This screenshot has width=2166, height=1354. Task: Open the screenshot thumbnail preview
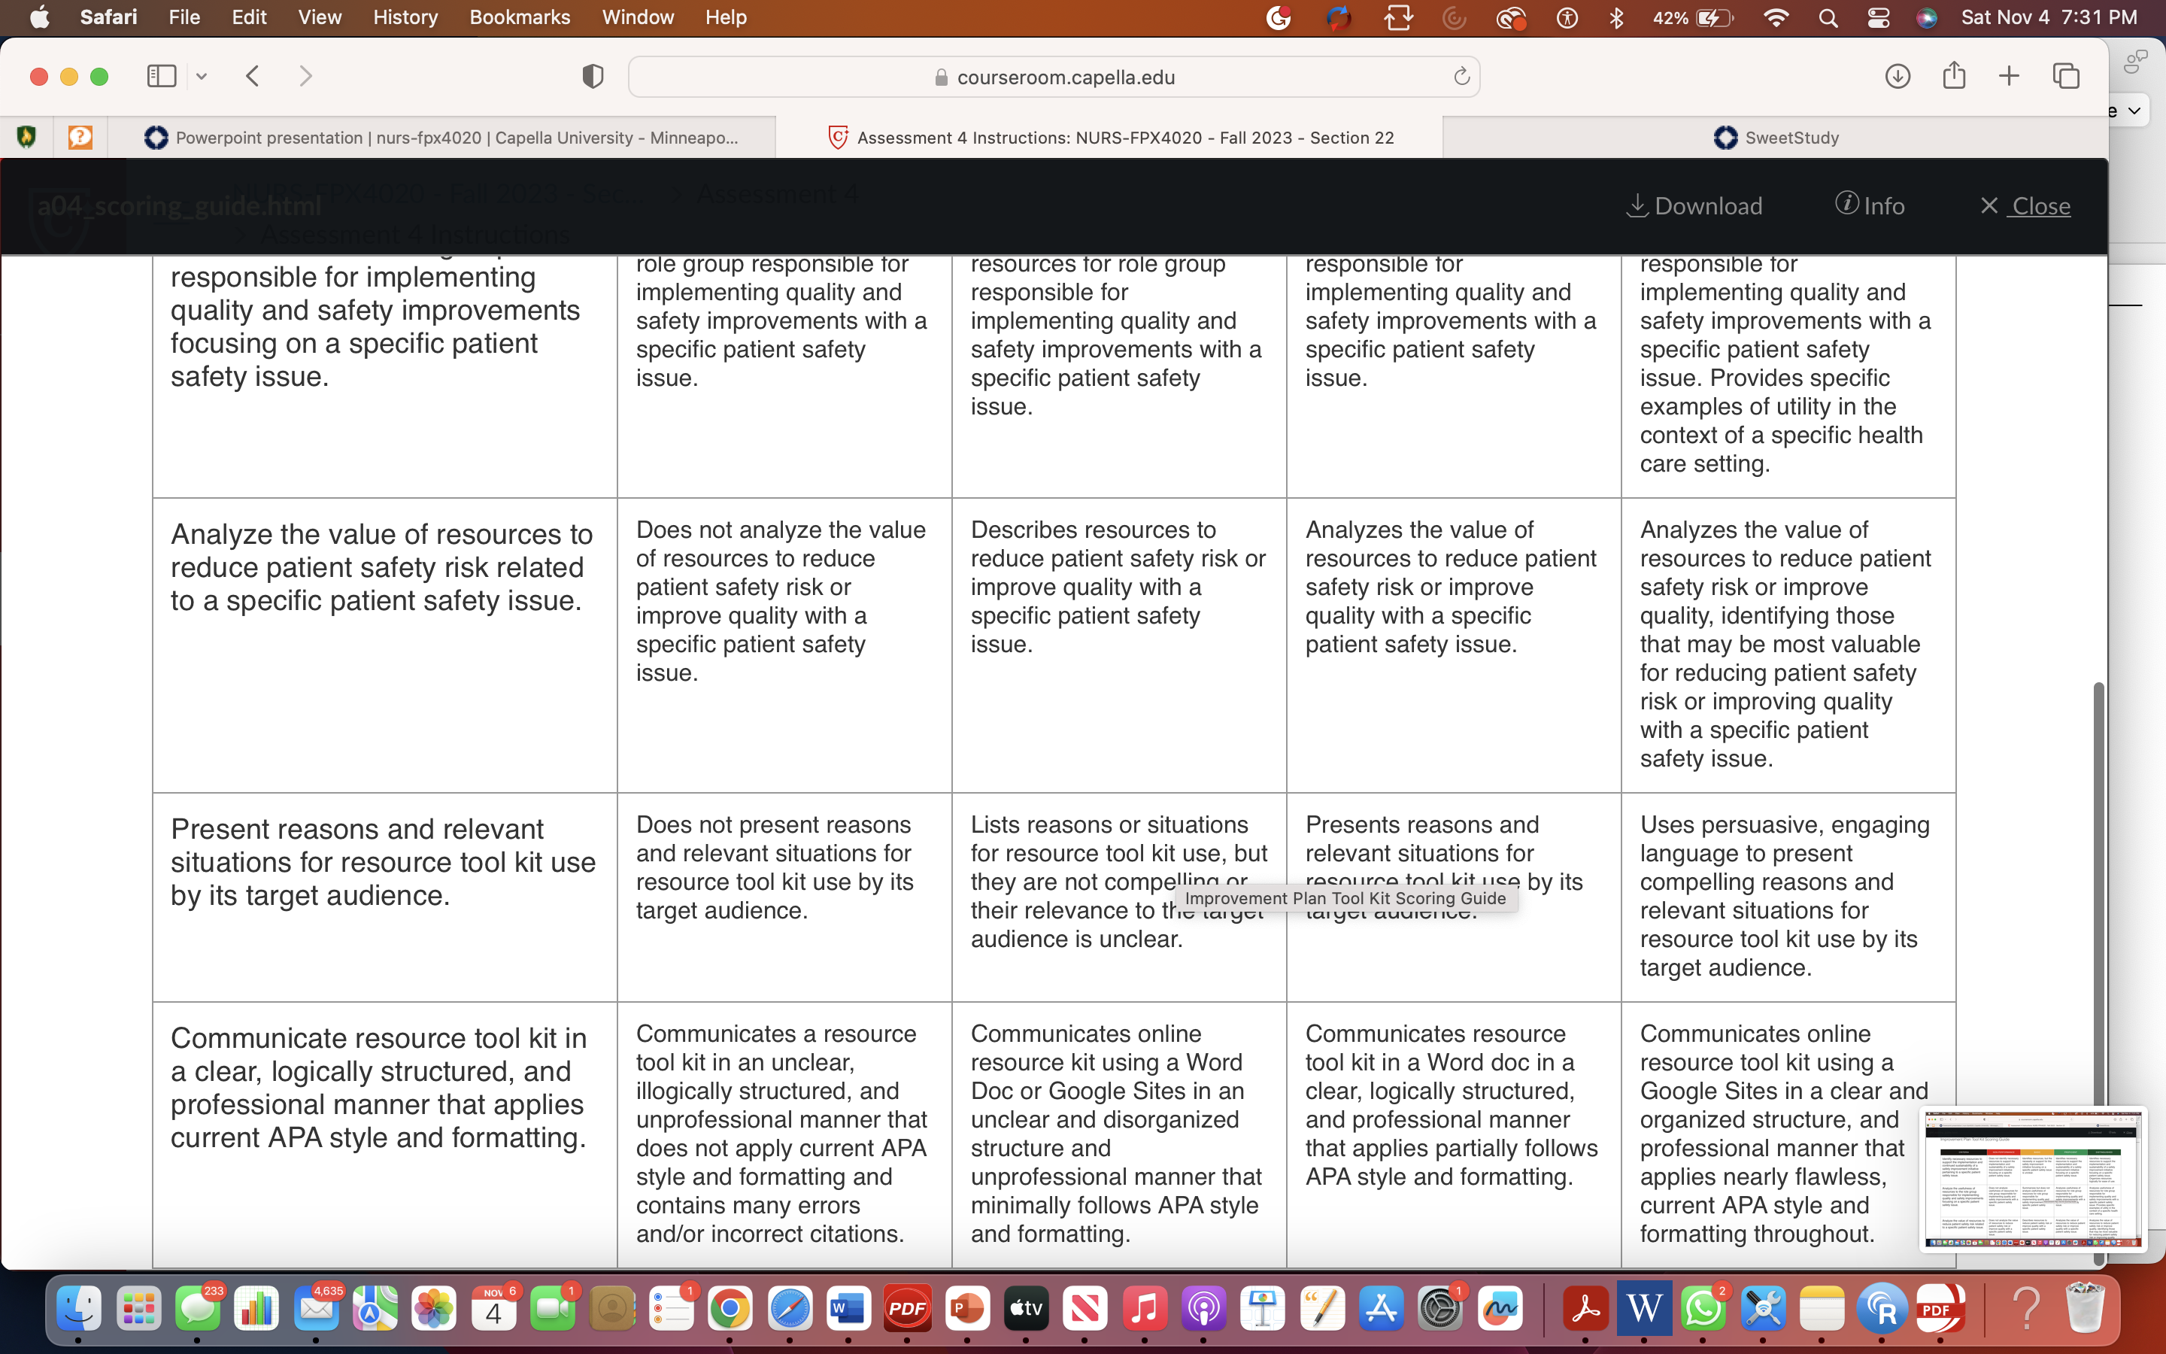click(x=2033, y=1179)
